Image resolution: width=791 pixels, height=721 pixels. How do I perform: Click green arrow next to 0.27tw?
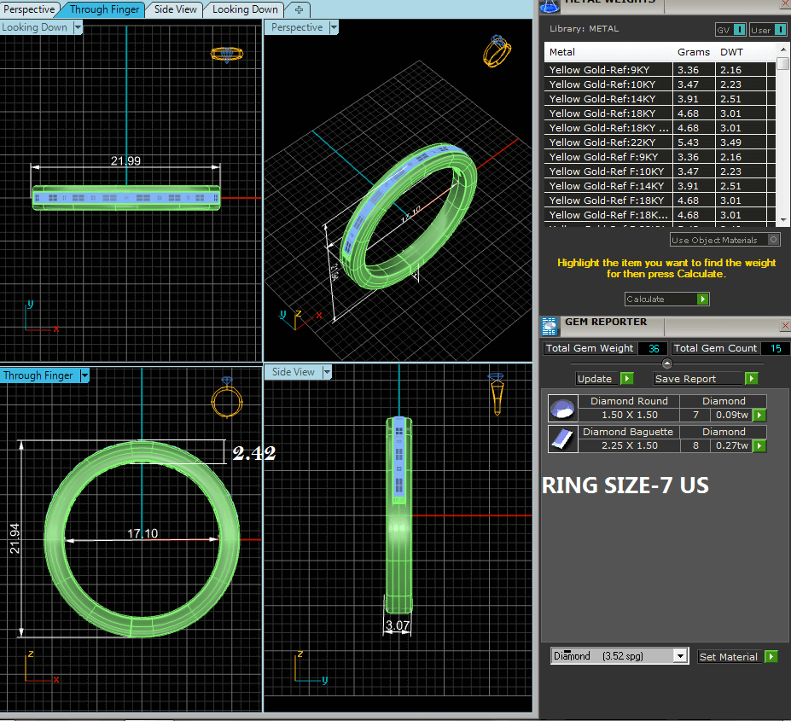click(x=759, y=446)
